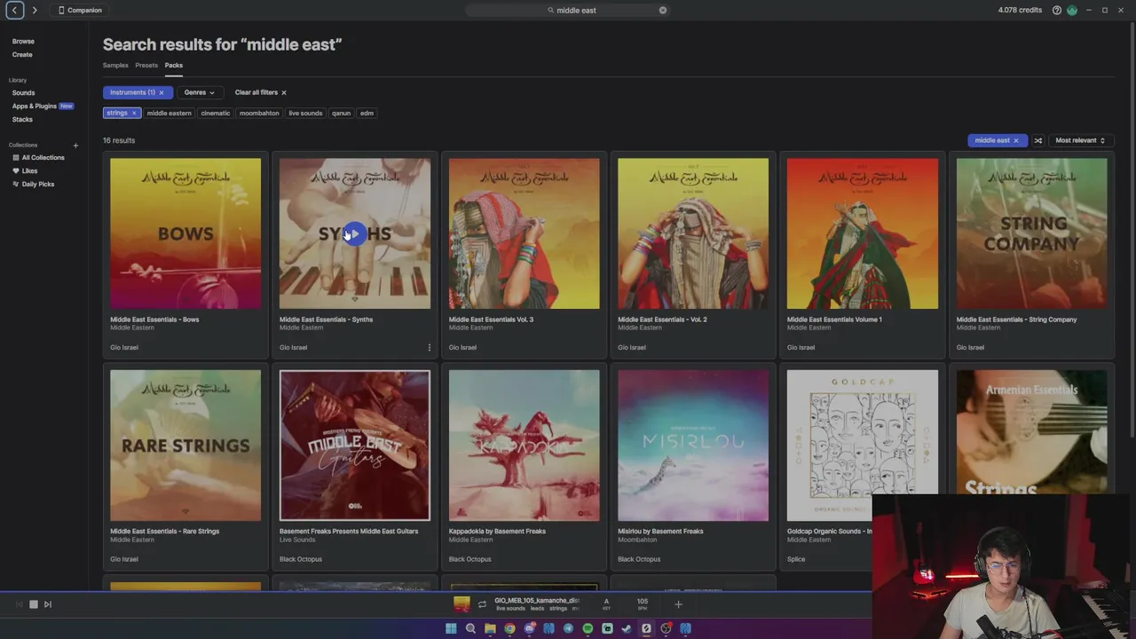Click Gio Israel under the Bows pack
This screenshot has width=1136, height=639.
pos(124,347)
